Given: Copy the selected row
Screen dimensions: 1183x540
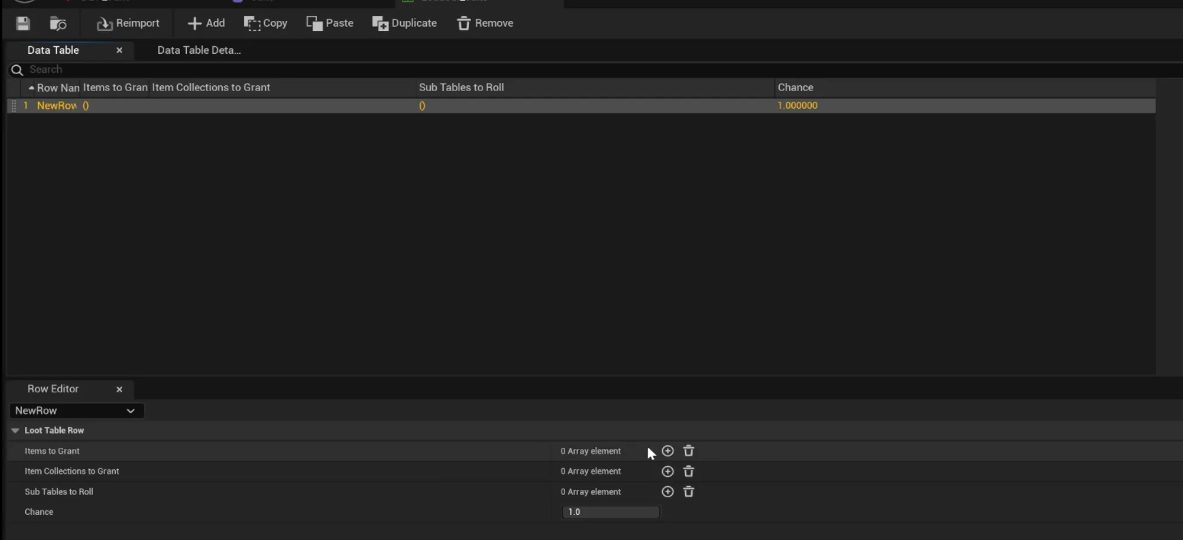Looking at the screenshot, I should pos(266,23).
